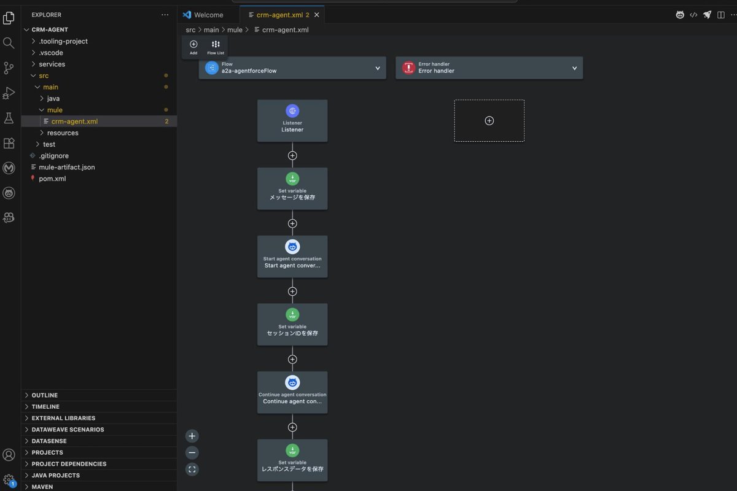Click the dashed placeholder to add a component
Screen dimensions: 737x491
tap(489, 120)
